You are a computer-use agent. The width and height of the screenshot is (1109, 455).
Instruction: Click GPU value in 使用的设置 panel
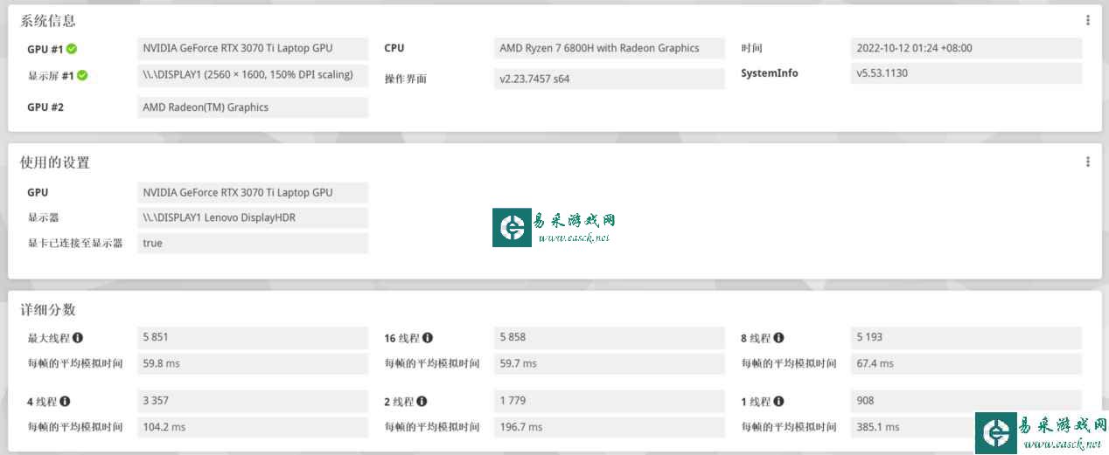point(253,192)
